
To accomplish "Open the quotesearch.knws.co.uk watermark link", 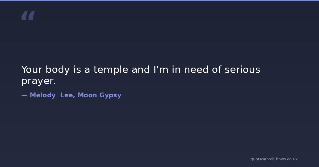I will click(274, 159).
